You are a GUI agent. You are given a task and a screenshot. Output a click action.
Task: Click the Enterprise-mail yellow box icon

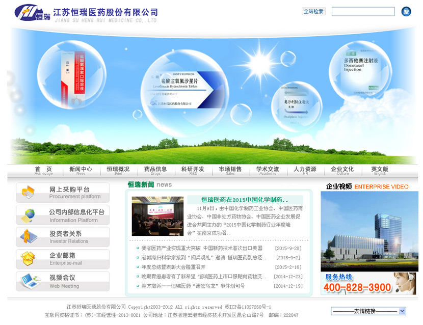[x=28, y=259]
